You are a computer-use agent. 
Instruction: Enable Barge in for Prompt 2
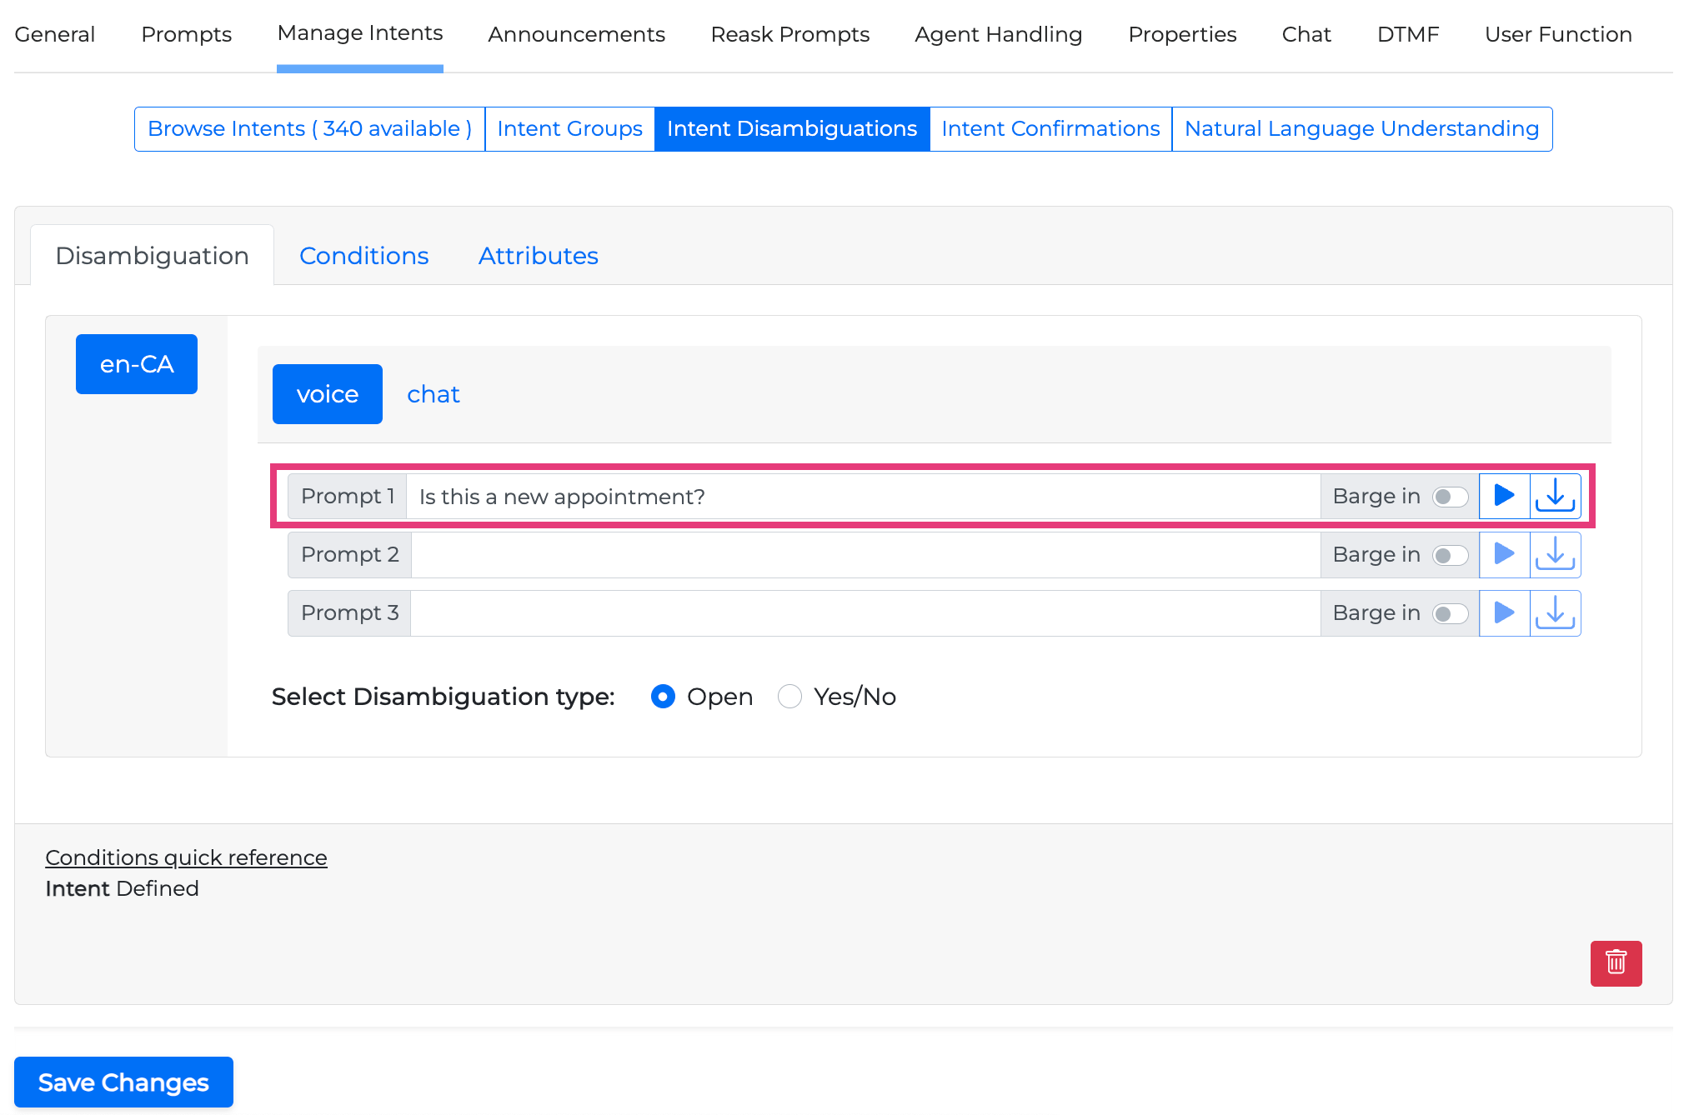1450,555
